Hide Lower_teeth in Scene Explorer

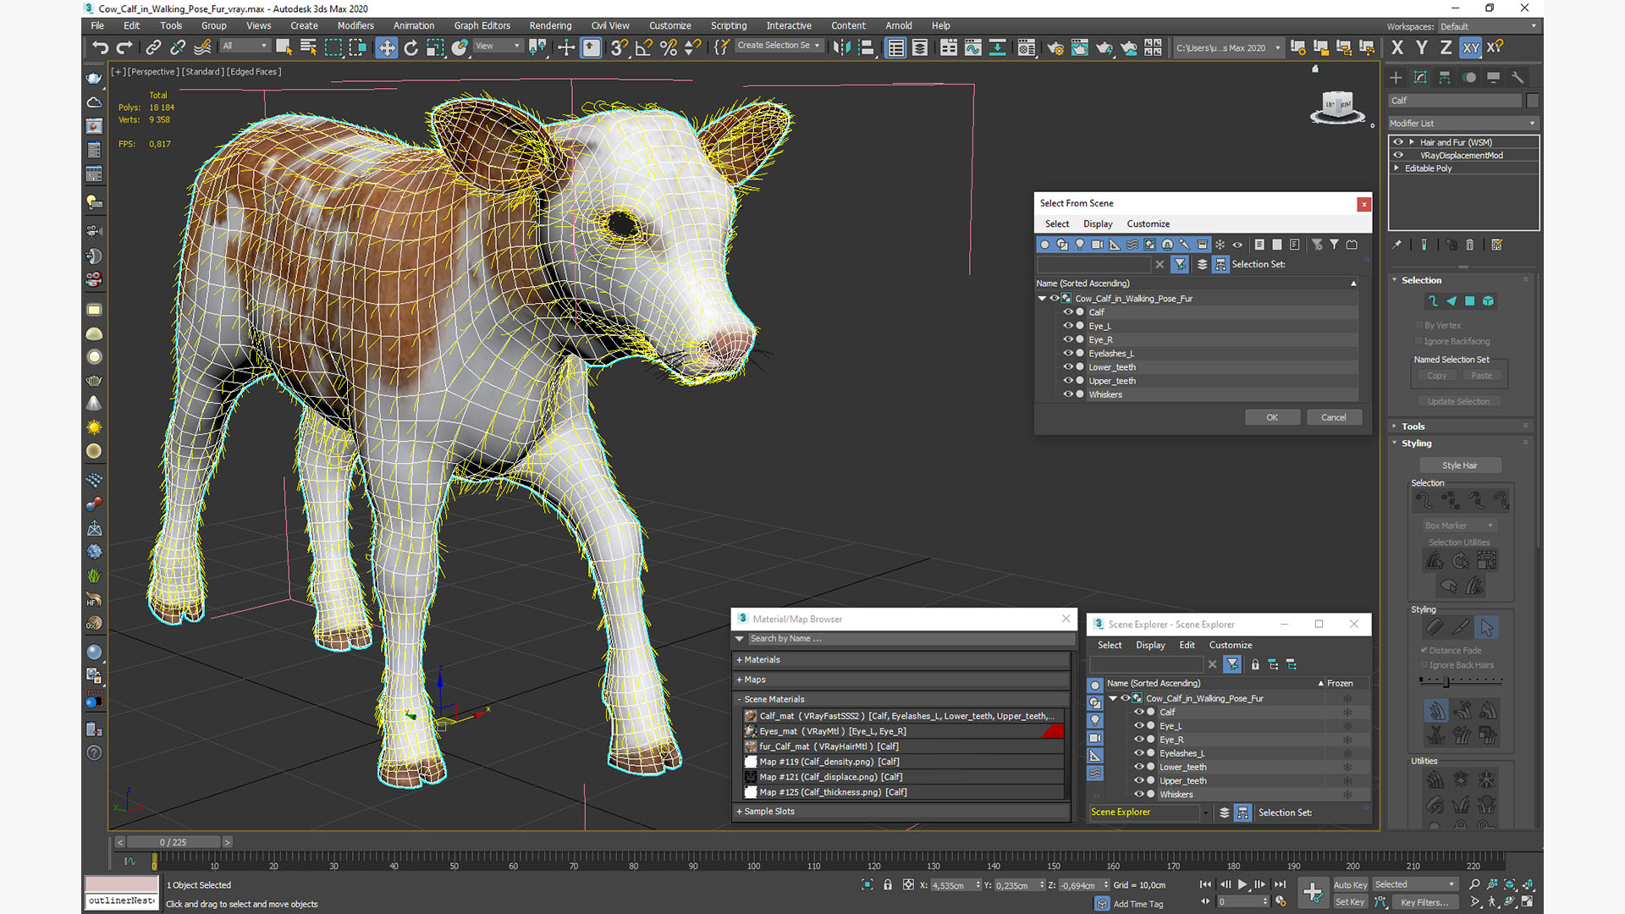1139,767
